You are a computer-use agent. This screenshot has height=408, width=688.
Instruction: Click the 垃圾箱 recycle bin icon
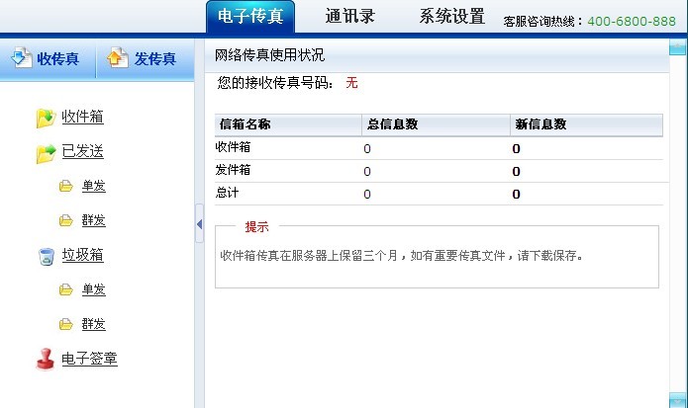click(47, 256)
